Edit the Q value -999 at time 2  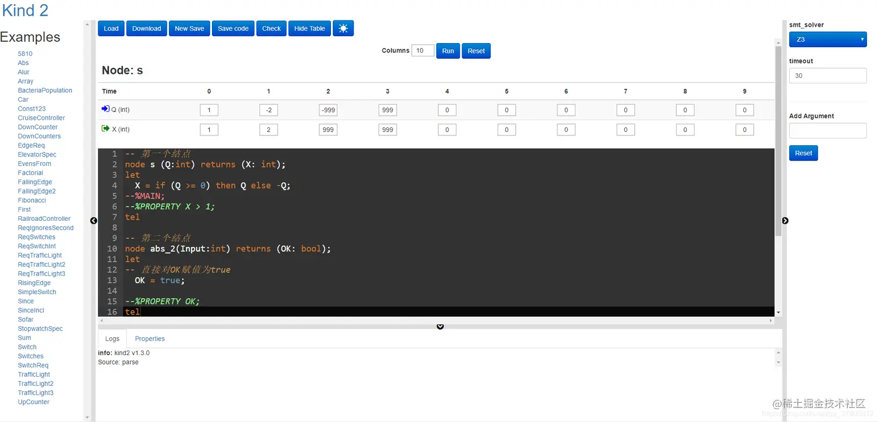[328, 110]
